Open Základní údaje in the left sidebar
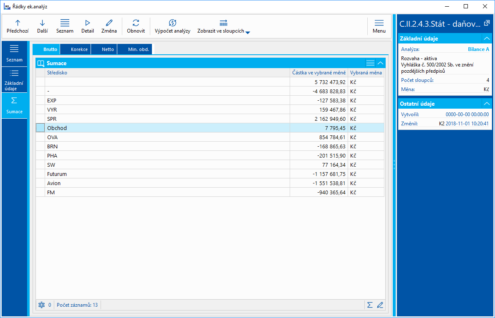Screen dimensions: 495x318 coord(14,80)
